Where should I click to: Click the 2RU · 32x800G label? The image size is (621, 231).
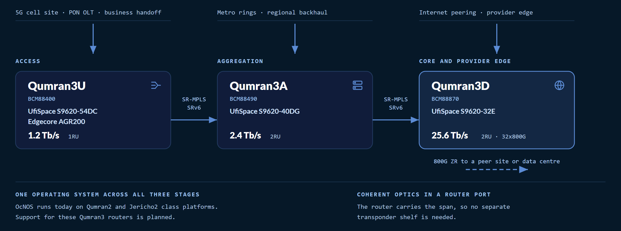pos(503,137)
